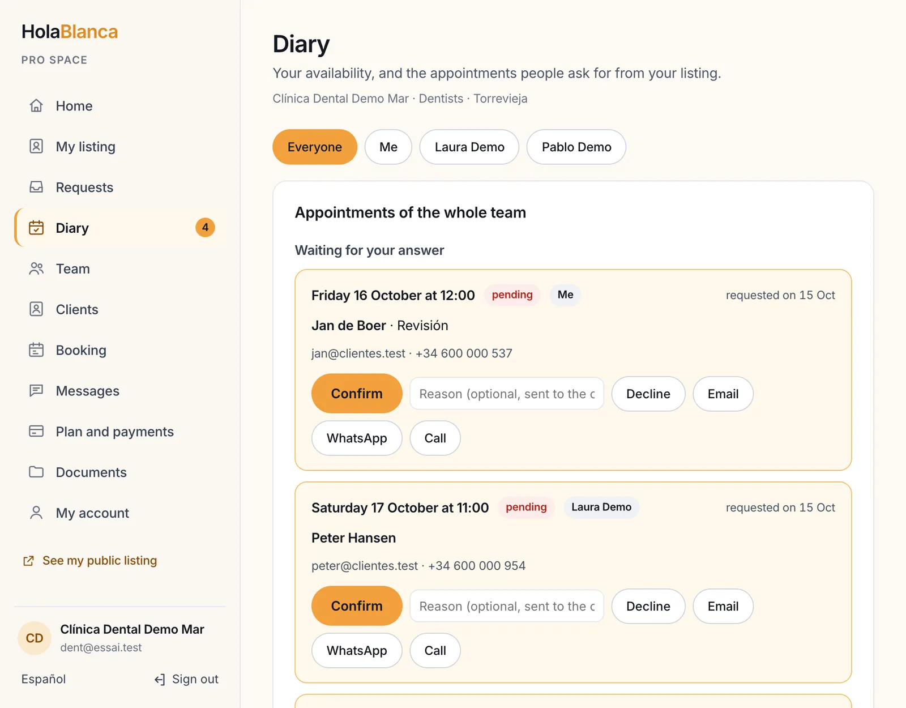The image size is (906, 708).
Task: Click the pending tag on Friday appointment
Action: [512, 295]
